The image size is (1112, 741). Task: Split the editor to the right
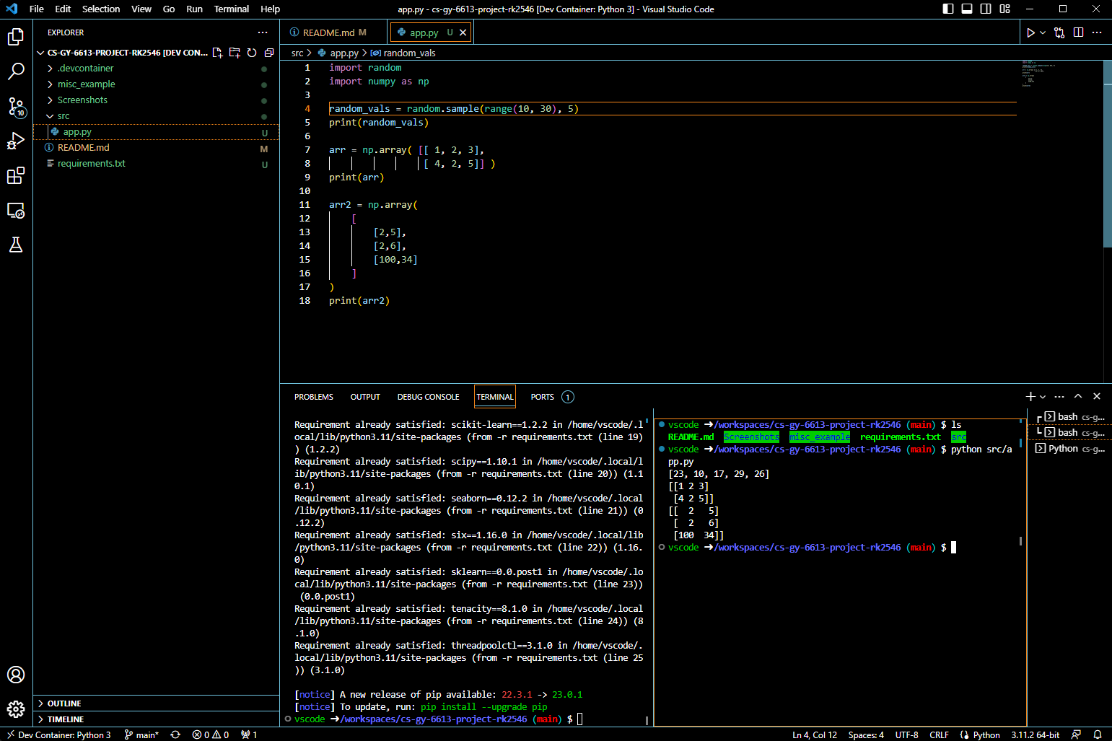(x=1078, y=32)
